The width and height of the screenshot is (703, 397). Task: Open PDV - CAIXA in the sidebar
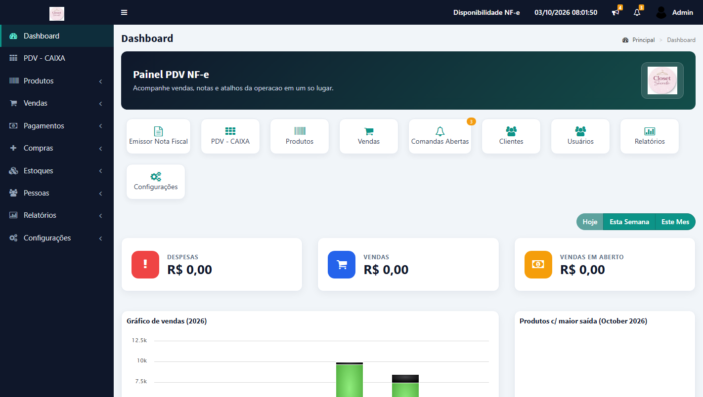click(57, 58)
